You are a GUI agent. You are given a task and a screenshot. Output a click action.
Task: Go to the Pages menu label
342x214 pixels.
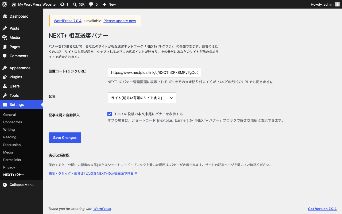click(15, 47)
